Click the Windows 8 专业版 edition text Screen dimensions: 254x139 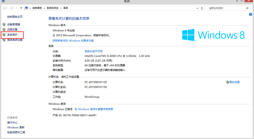coord(64,30)
